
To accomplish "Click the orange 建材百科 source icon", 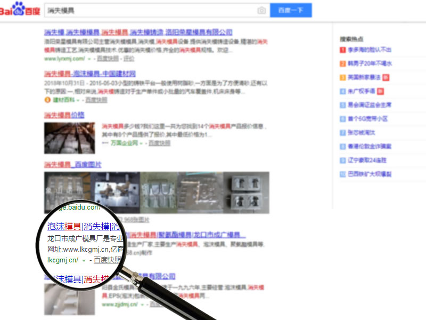I will [47, 100].
